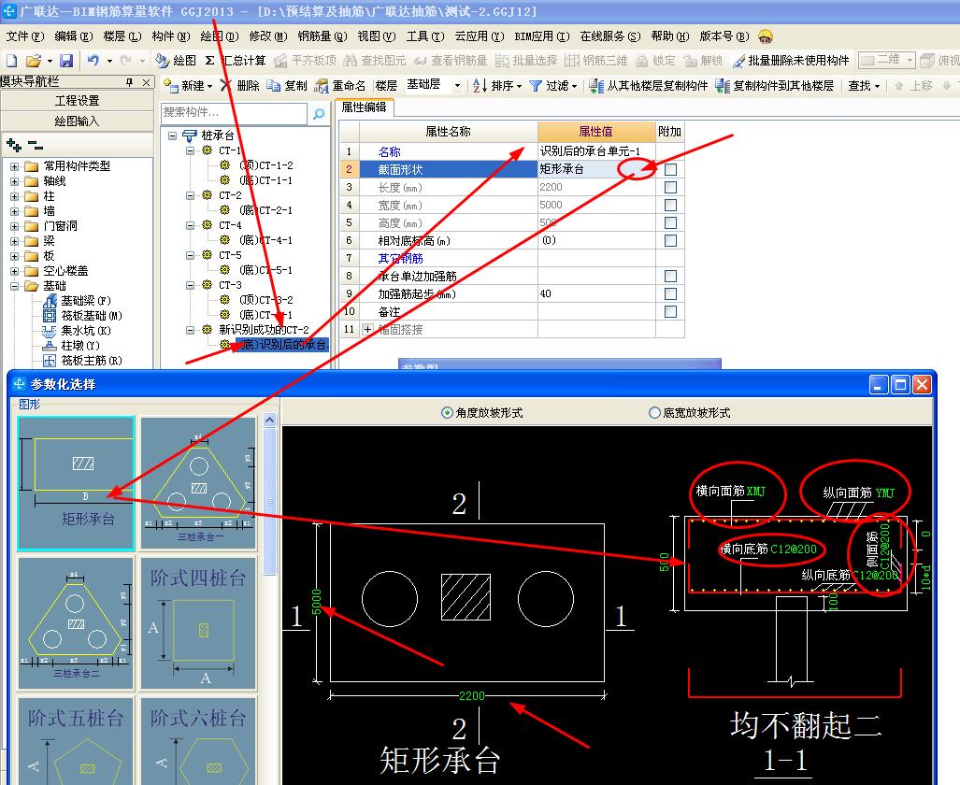The image size is (960, 785).
Task: Click the collapse-all minus icon in navigation panel
Action: tap(36, 145)
